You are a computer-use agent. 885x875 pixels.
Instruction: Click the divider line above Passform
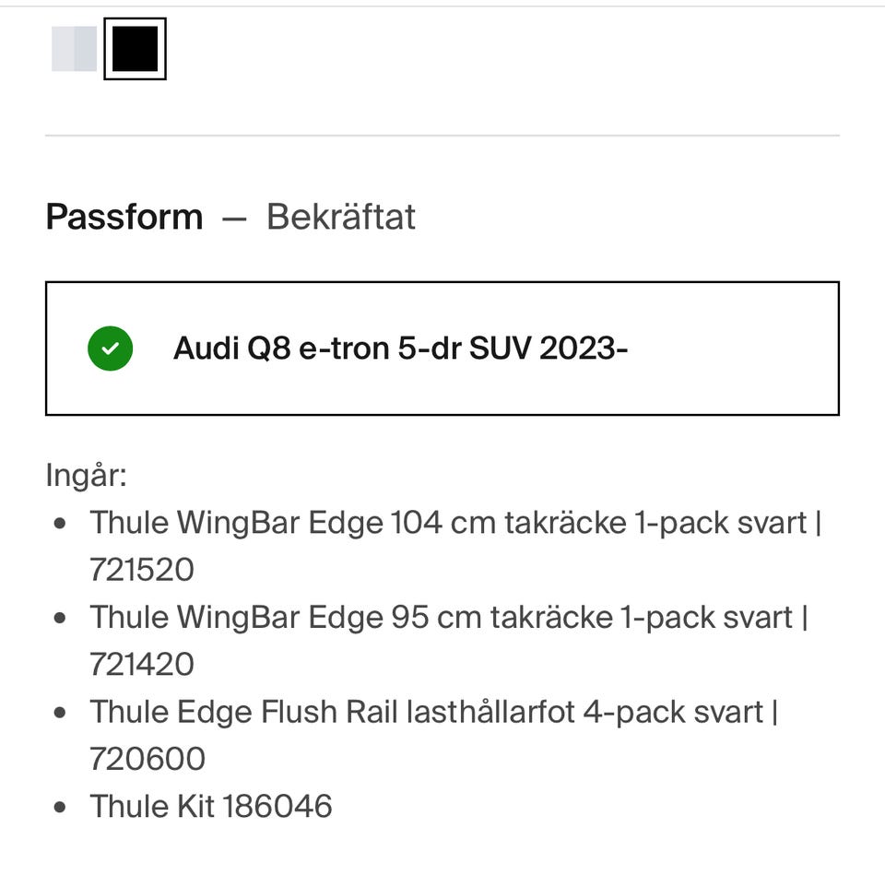[442, 136]
